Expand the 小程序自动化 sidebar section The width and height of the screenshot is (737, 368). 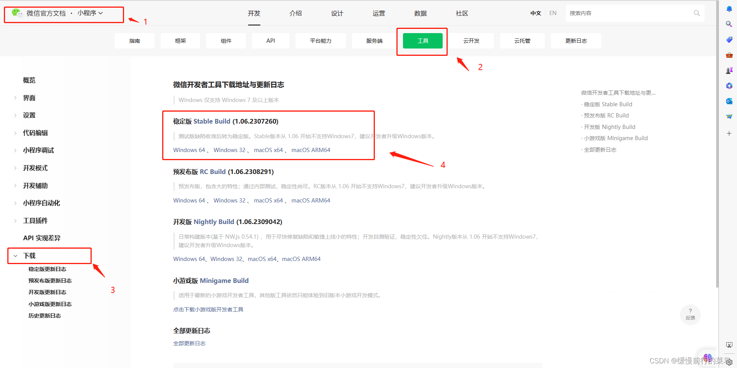click(x=15, y=203)
